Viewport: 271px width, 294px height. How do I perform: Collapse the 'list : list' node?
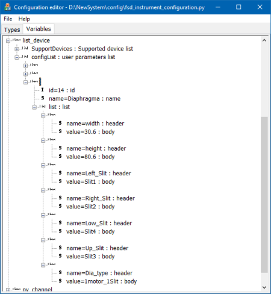click(34, 107)
